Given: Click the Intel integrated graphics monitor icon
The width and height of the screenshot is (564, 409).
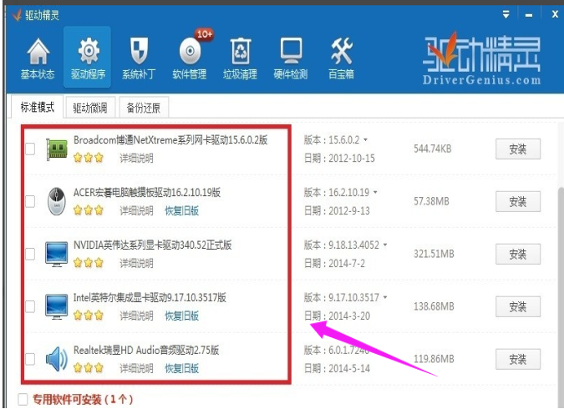Looking at the screenshot, I should [x=57, y=306].
